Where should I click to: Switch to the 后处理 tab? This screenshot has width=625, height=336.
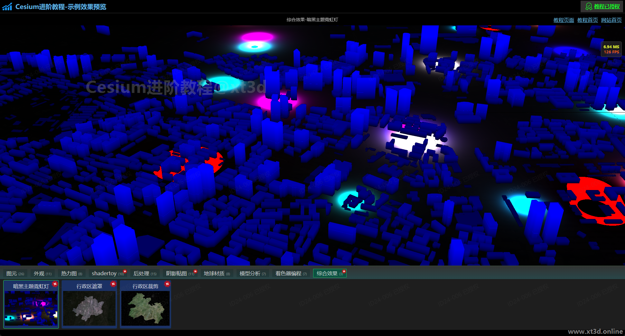tap(145, 273)
